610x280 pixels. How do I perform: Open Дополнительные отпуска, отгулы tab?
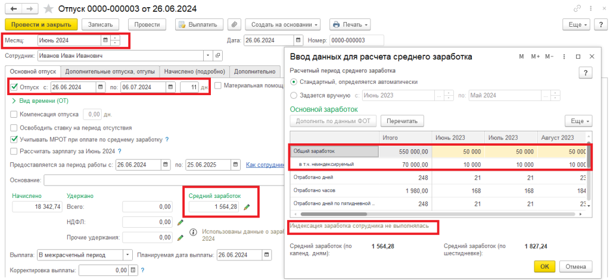point(109,71)
